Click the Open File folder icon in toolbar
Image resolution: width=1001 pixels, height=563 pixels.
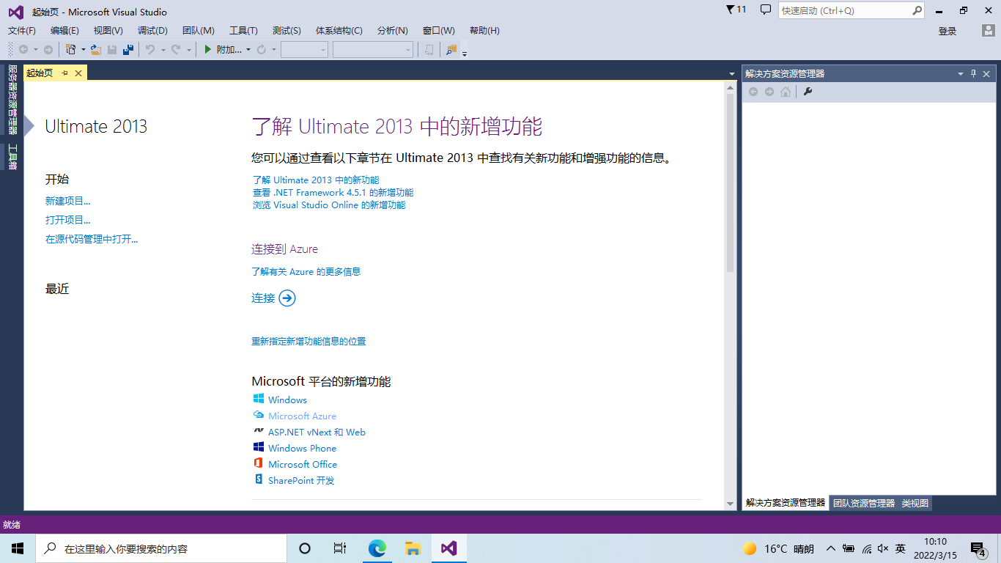click(x=95, y=49)
